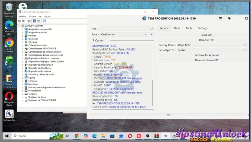Open the Base Qualcomm dropdown arrow
The image size is (251, 142).
click(151, 34)
